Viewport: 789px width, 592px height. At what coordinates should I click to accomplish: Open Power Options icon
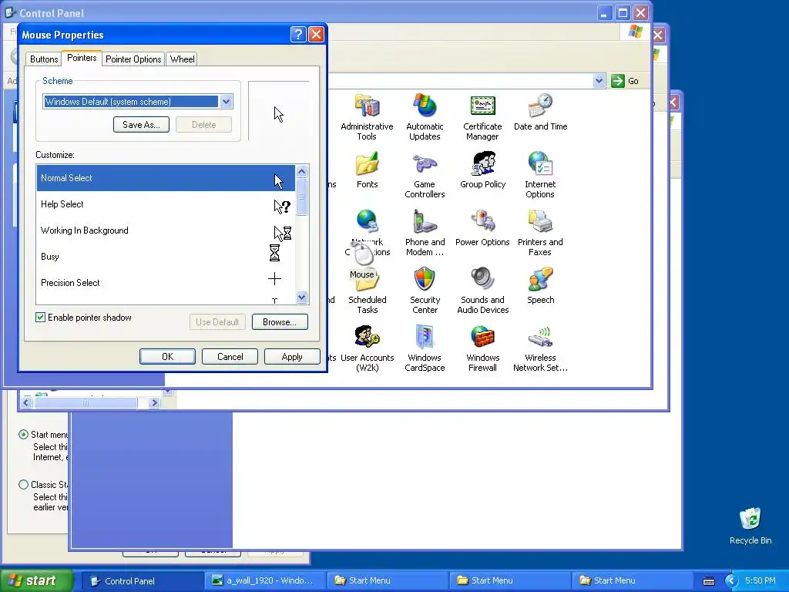[x=482, y=222]
